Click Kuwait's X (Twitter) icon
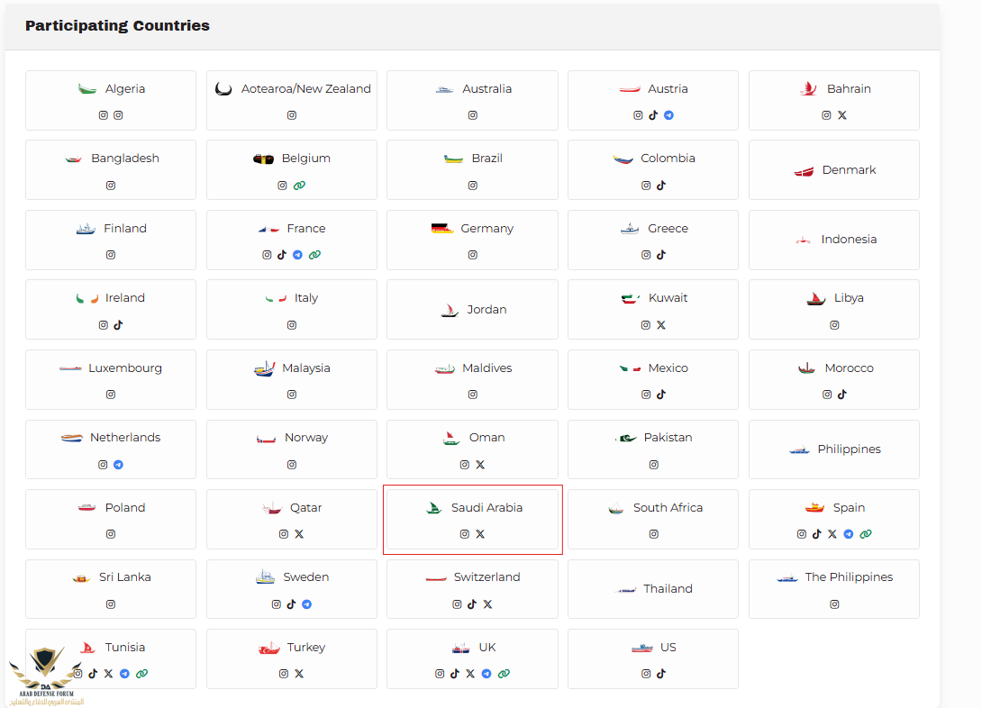This screenshot has width=982, height=708. (x=661, y=325)
